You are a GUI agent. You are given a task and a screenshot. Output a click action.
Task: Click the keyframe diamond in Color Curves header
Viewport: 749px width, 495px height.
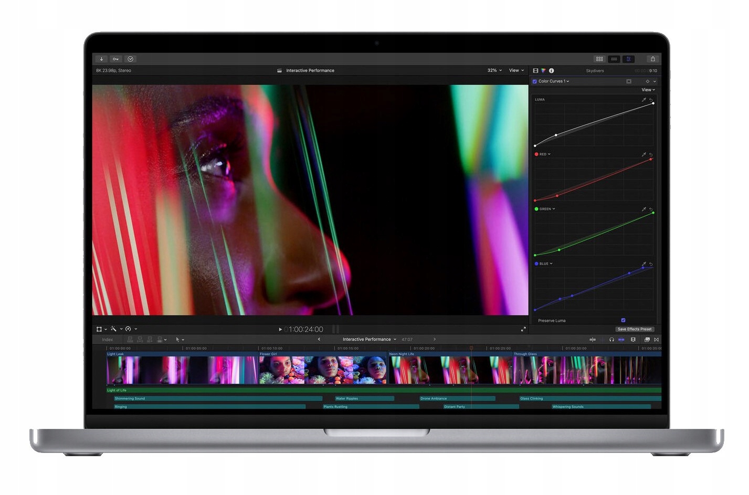[648, 81]
